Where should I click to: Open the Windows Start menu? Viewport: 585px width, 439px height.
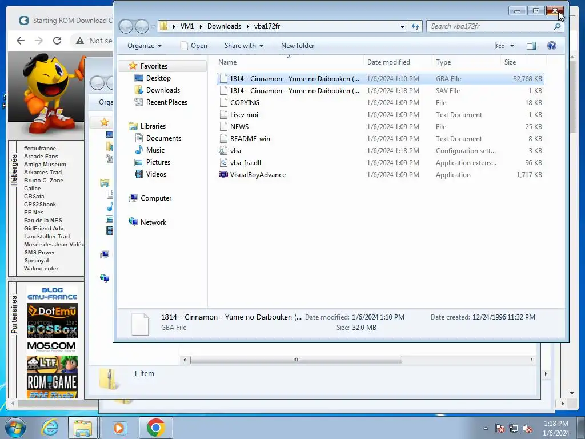(15, 428)
